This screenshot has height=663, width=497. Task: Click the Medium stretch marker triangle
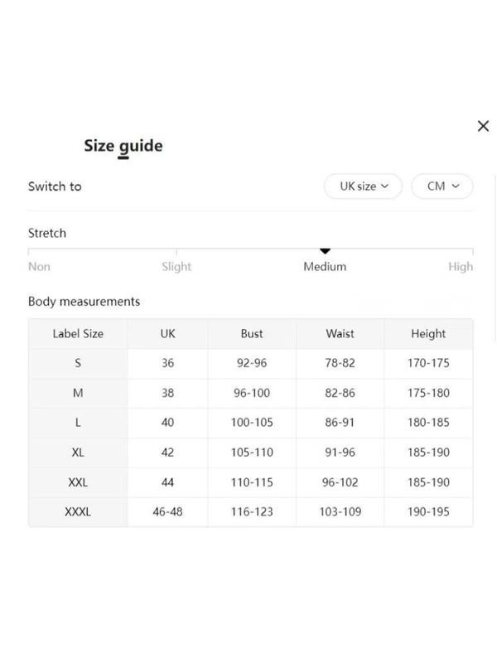(325, 251)
